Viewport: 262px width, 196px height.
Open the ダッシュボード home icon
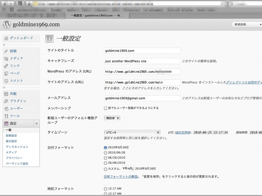6,38
